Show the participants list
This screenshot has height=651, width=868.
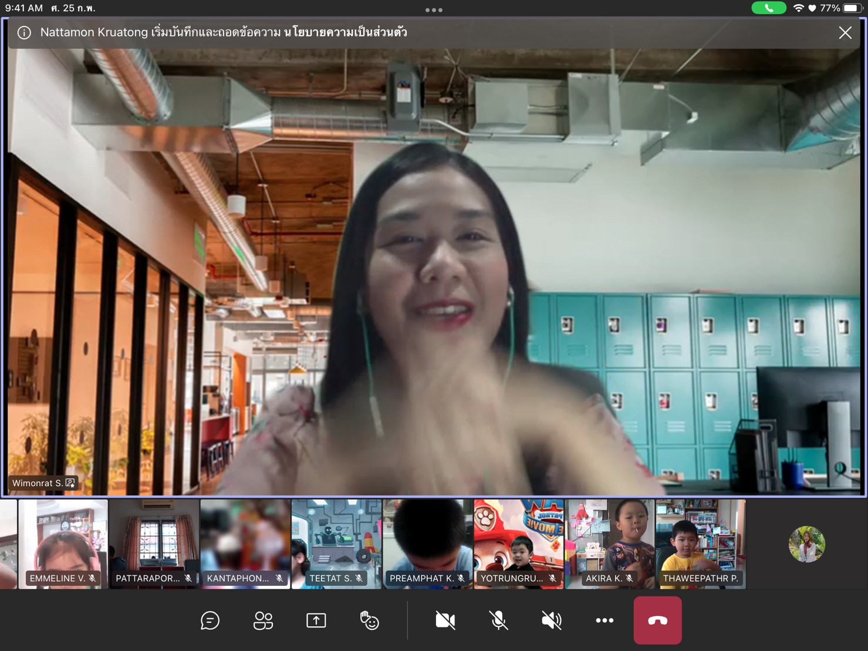click(263, 620)
